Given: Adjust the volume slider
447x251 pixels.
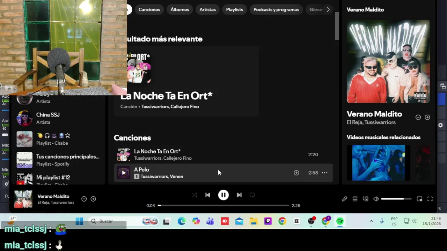Looking at the screenshot, I should (396, 199).
